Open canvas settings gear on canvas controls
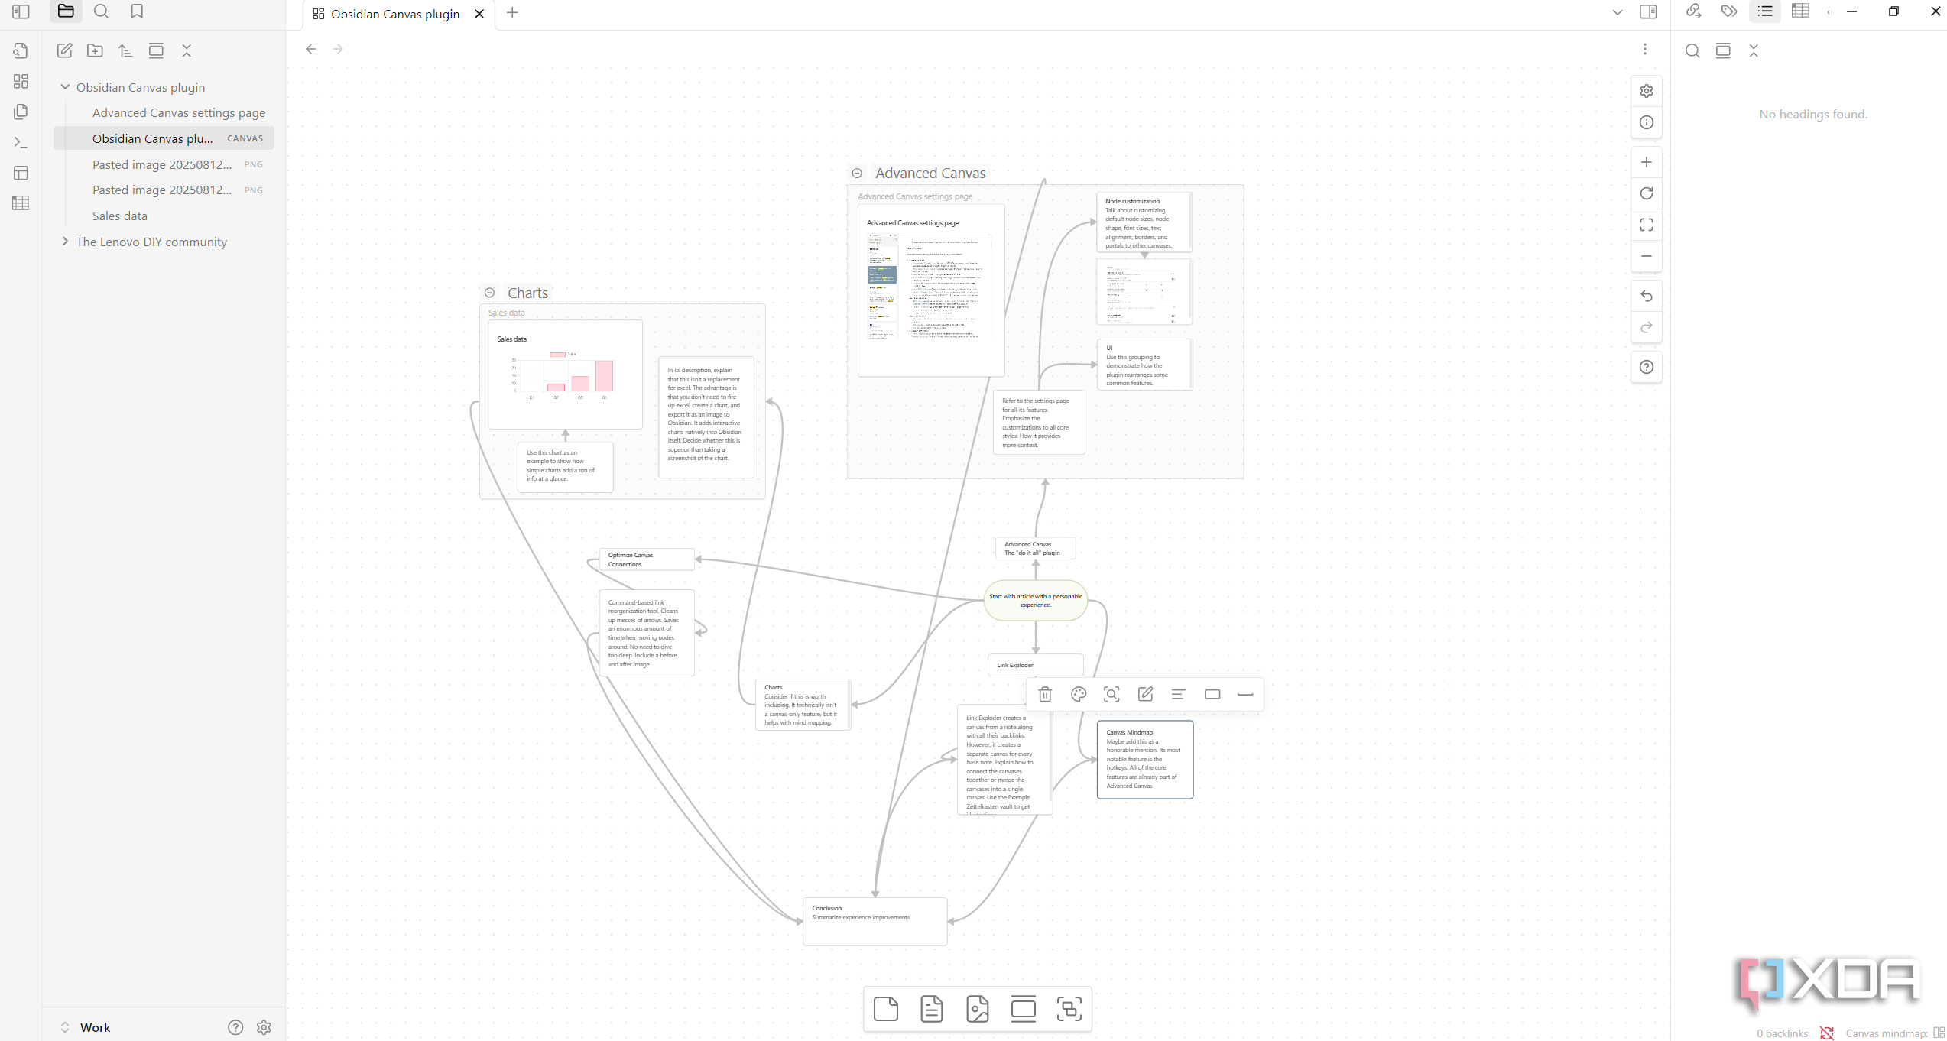1947x1041 pixels. click(x=1647, y=91)
